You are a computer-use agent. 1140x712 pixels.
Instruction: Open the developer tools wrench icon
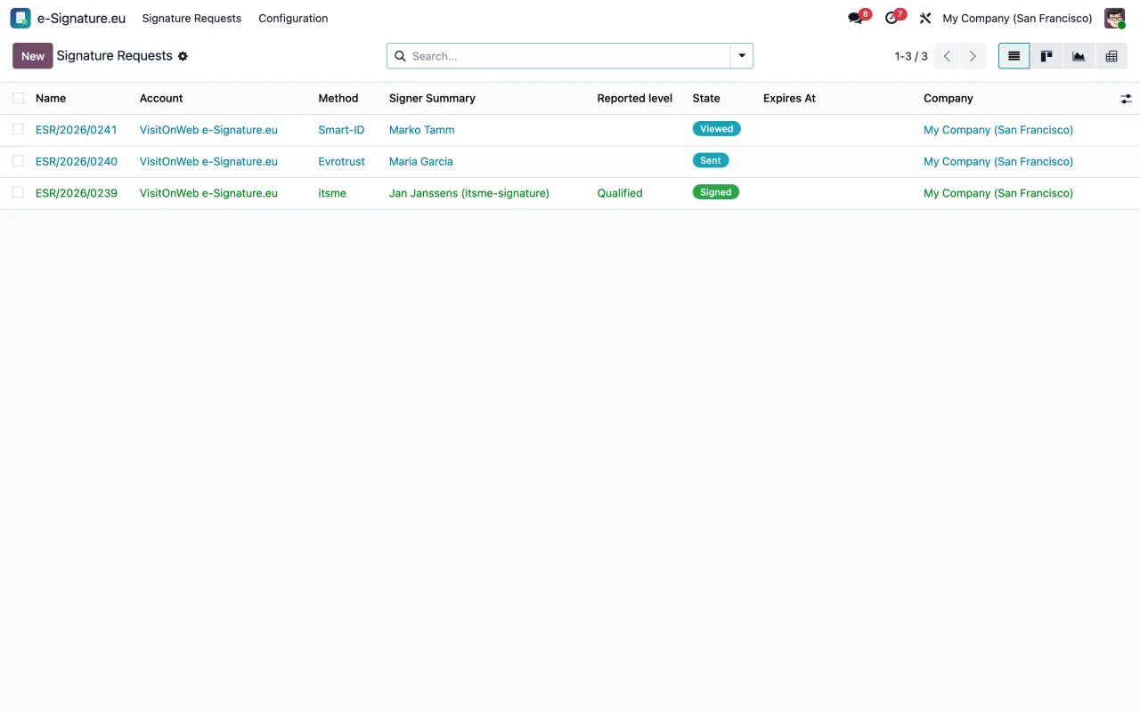click(x=925, y=18)
